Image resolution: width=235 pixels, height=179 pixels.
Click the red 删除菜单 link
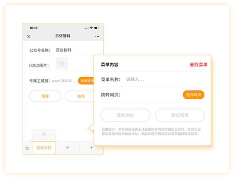[199, 65]
